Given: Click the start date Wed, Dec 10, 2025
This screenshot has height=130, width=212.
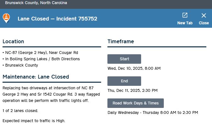Looking at the screenshot, I should [134, 68].
